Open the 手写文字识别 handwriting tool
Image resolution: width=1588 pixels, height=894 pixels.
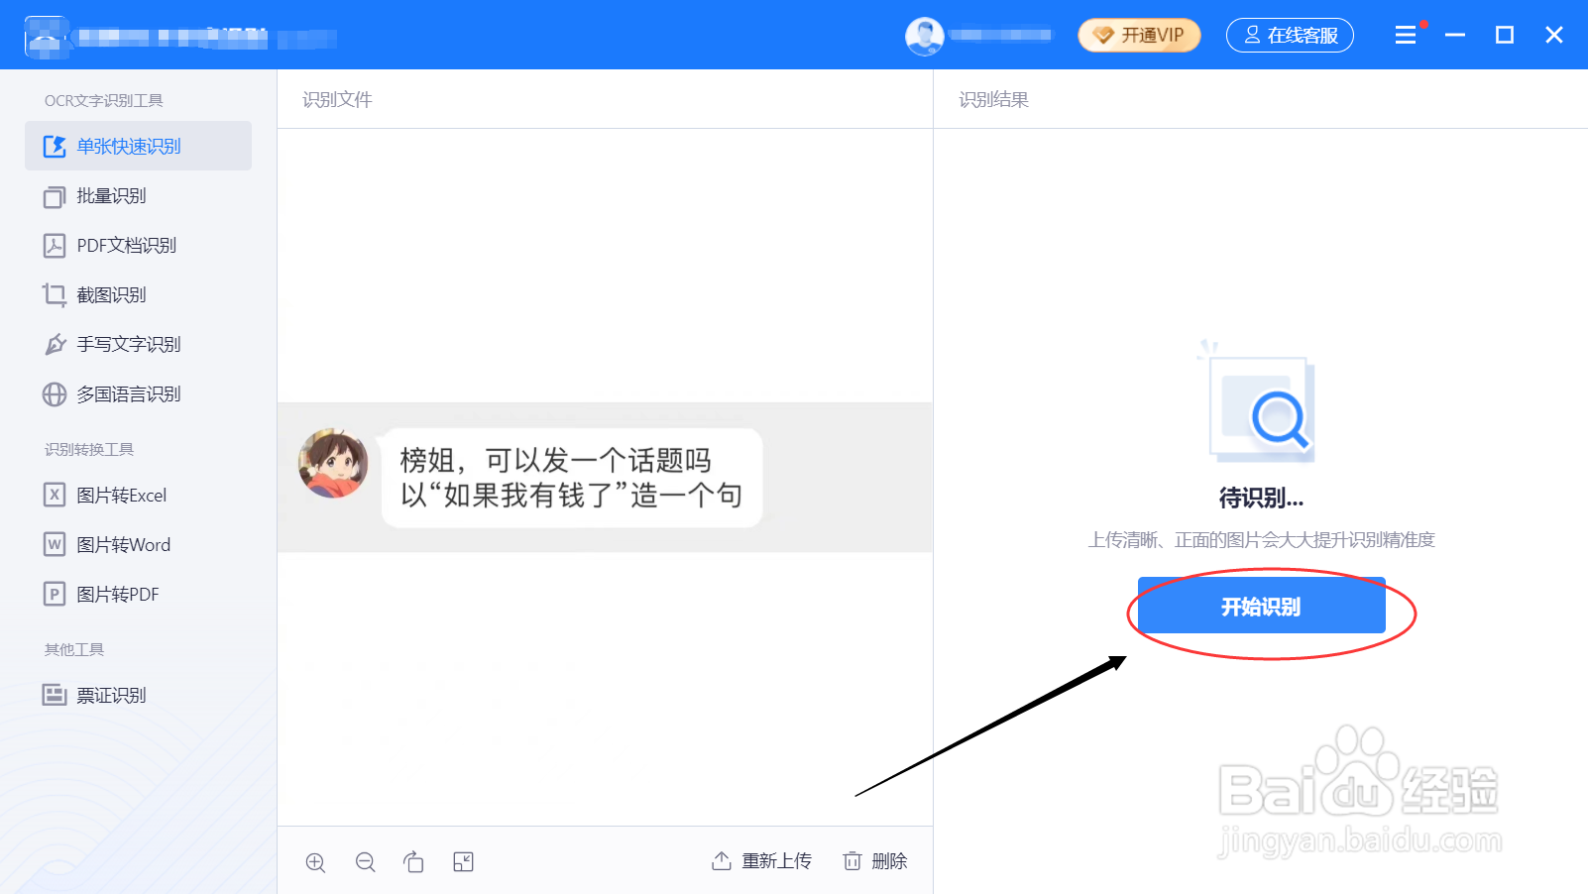point(127,344)
